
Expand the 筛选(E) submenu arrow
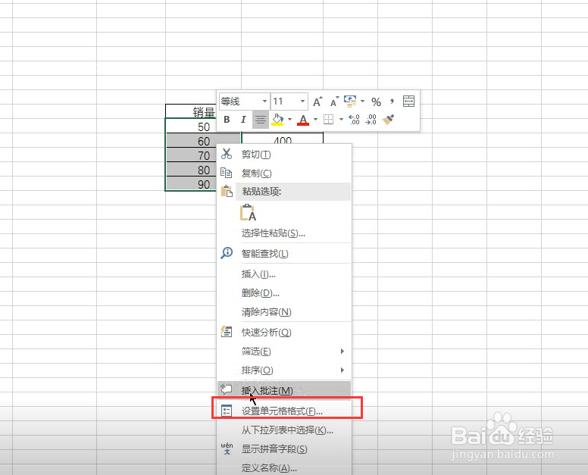pos(342,351)
